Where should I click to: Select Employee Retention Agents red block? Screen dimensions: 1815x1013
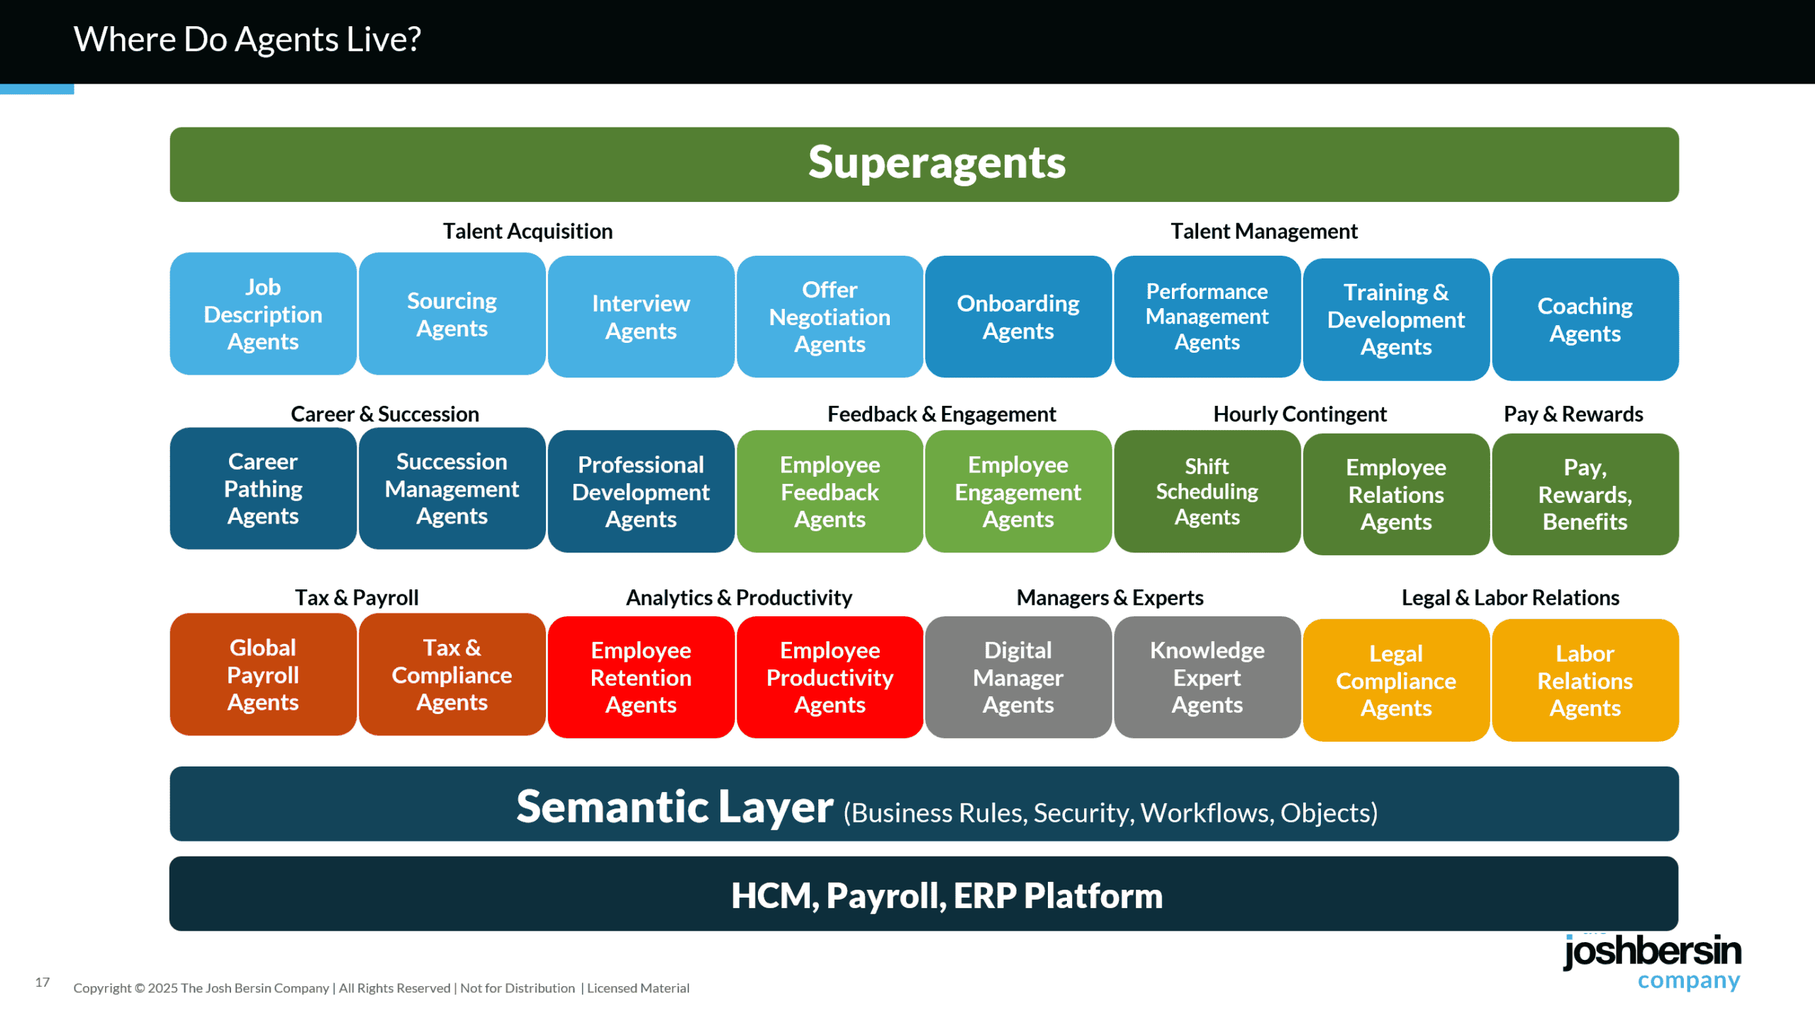pyautogui.click(x=640, y=677)
